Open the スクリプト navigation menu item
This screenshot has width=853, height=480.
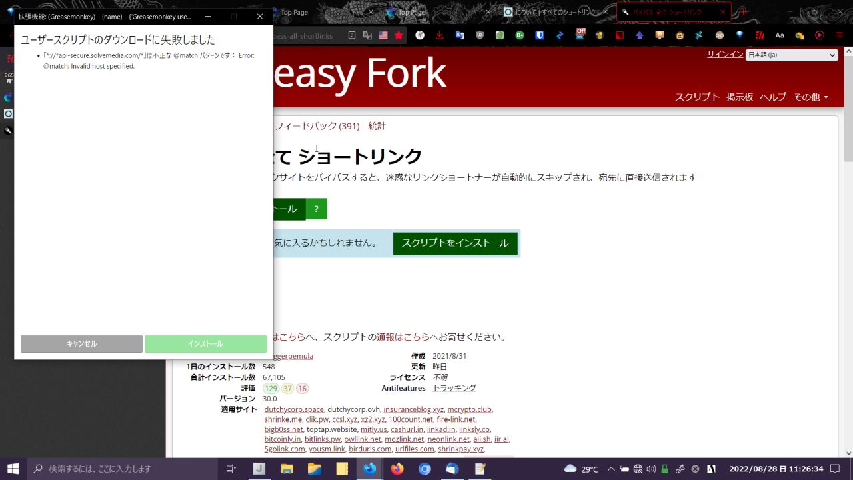(697, 97)
